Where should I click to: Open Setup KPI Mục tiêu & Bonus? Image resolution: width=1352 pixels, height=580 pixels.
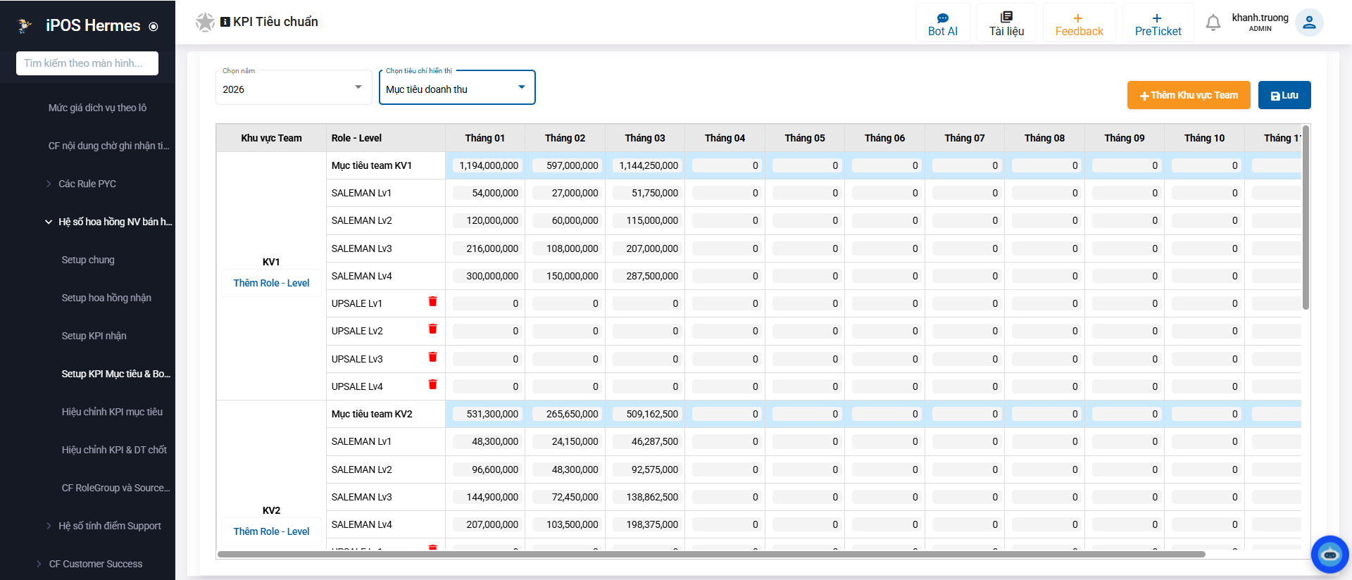click(x=116, y=374)
